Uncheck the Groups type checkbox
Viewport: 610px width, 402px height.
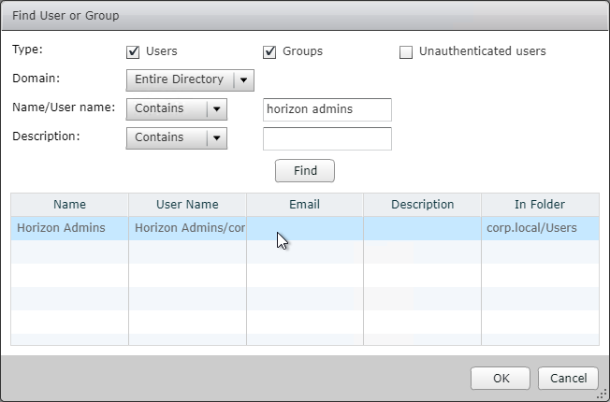tap(269, 51)
